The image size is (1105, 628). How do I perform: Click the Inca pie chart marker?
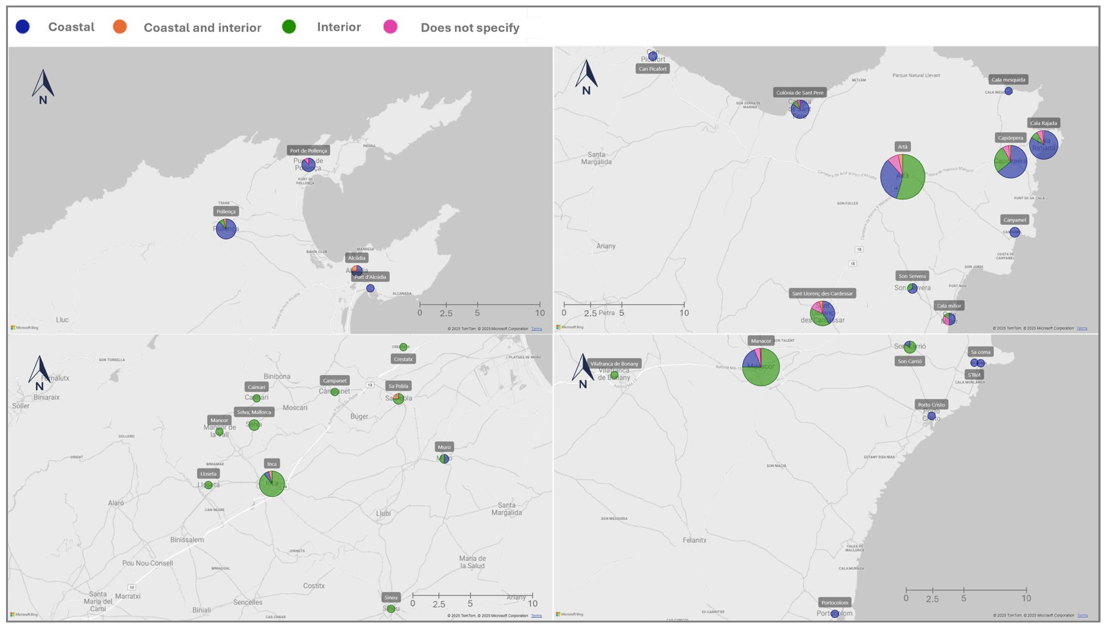point(272,484)
